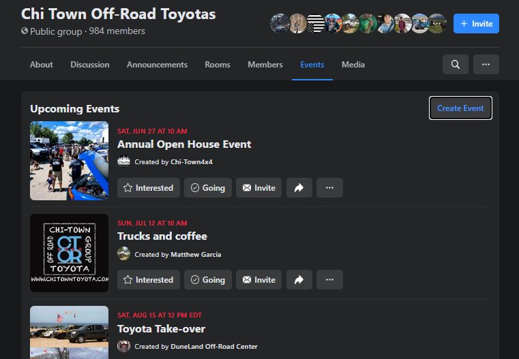The width and height of the screenshot is (519, 359).
Task: Visit Matthew Garcia's profile link
Action: [x=196, y=255]
